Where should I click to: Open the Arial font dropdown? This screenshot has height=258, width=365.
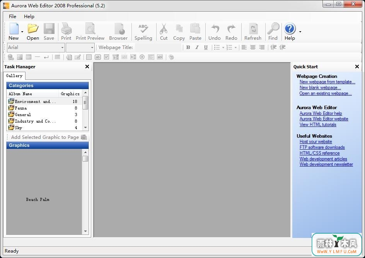(x=62, y=47)
